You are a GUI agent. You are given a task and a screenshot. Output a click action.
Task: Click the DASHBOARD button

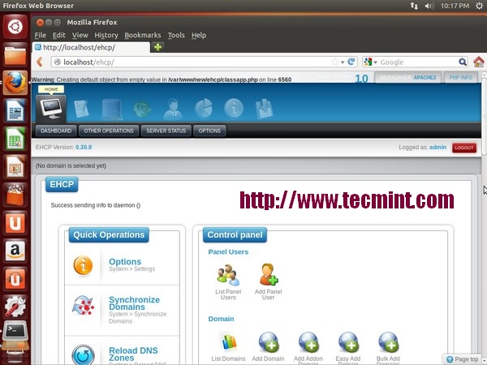point(56,131)
